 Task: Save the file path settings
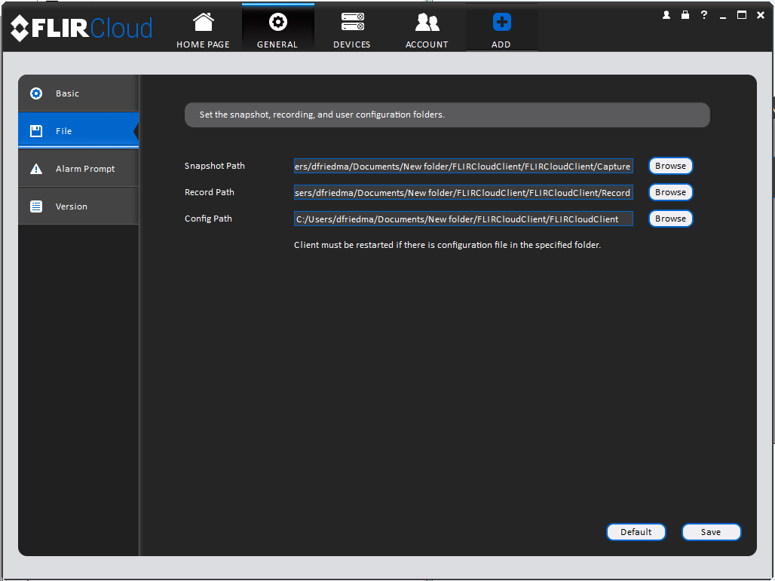[711, 532]
